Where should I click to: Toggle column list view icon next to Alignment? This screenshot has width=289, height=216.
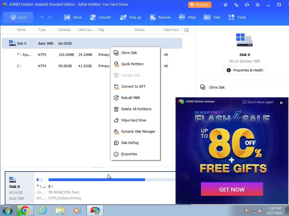point(187,30)
